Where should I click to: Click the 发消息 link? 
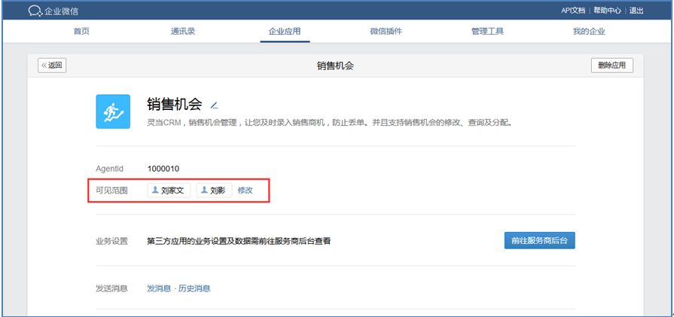(158, 288)
